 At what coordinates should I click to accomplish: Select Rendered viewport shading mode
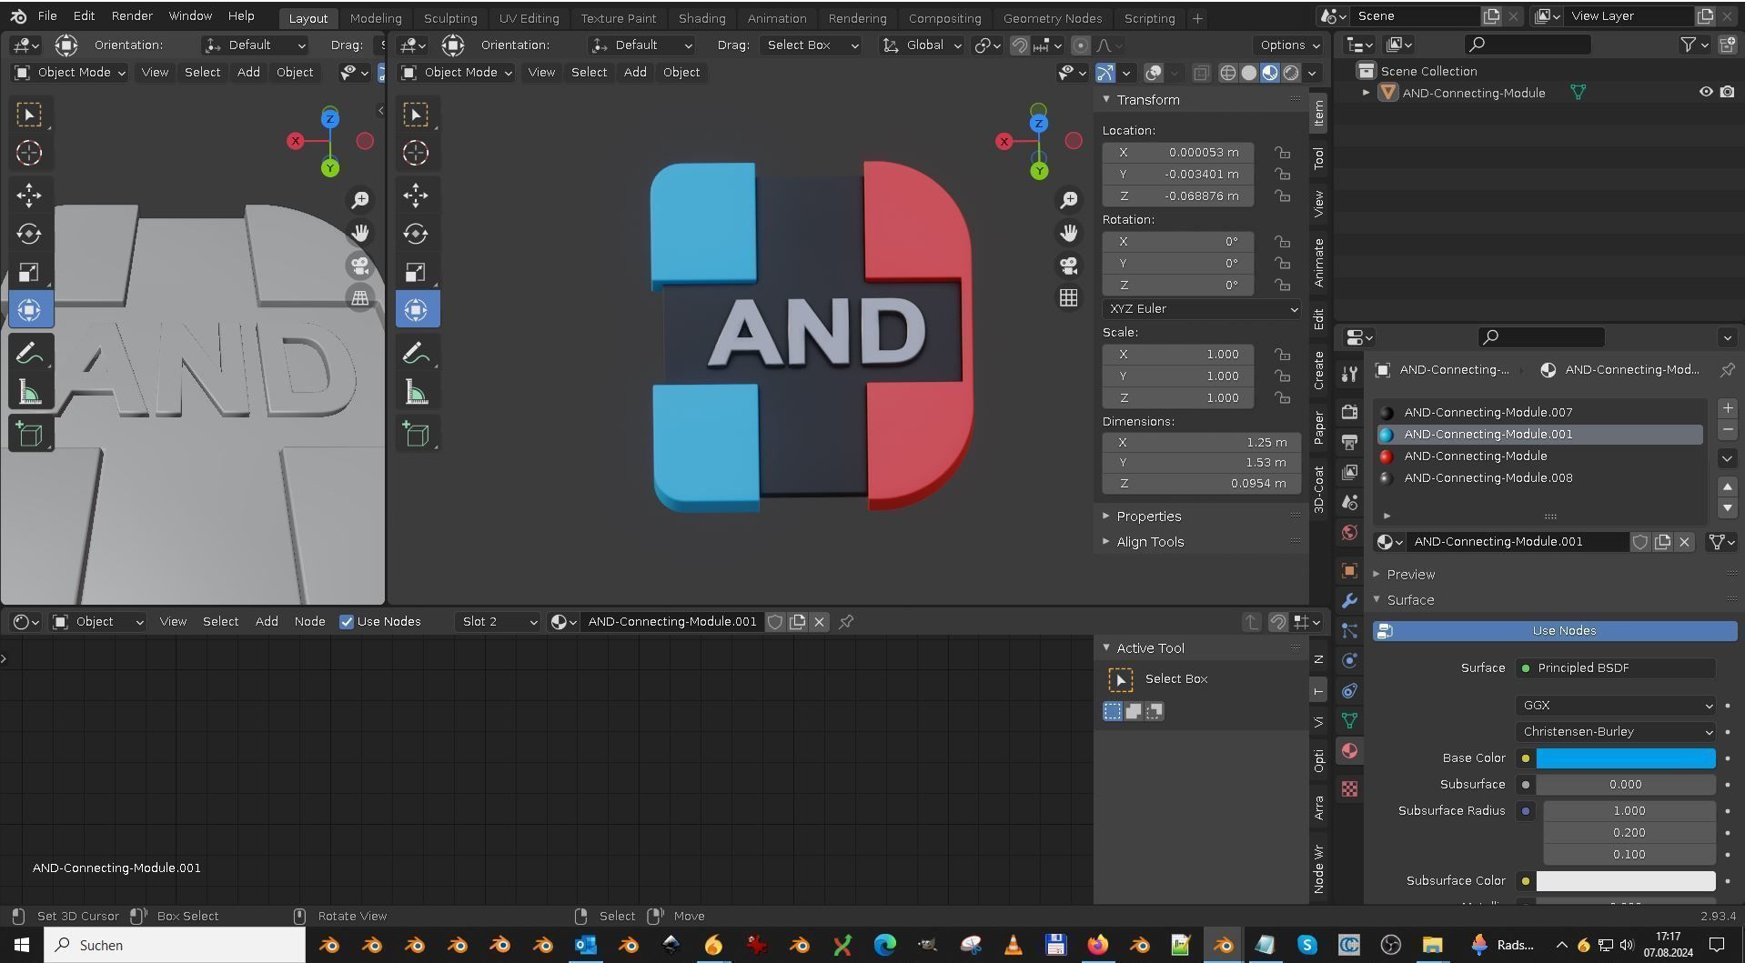[1291, 73]
